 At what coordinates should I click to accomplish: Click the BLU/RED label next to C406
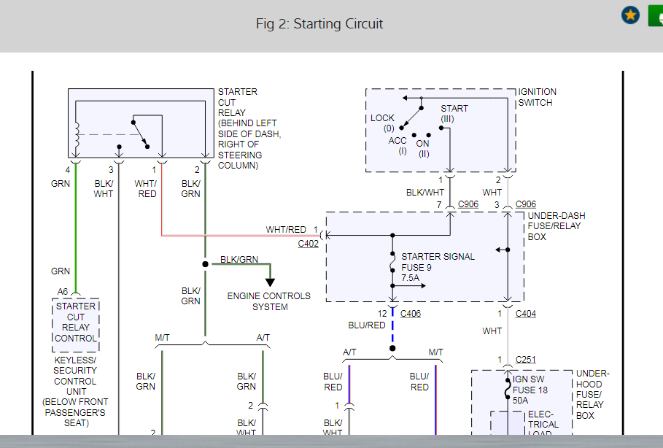pos(367,325)
